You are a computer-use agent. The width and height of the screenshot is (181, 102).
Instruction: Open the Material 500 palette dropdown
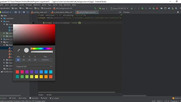click(34, 66)
